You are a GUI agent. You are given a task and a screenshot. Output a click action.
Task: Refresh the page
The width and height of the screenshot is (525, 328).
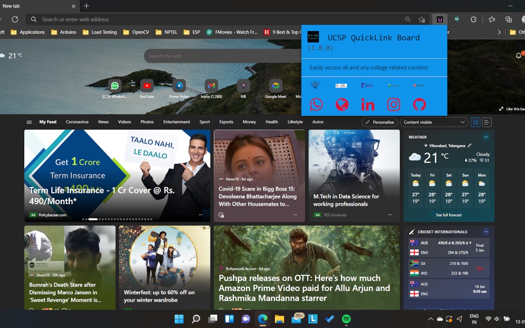15,19
